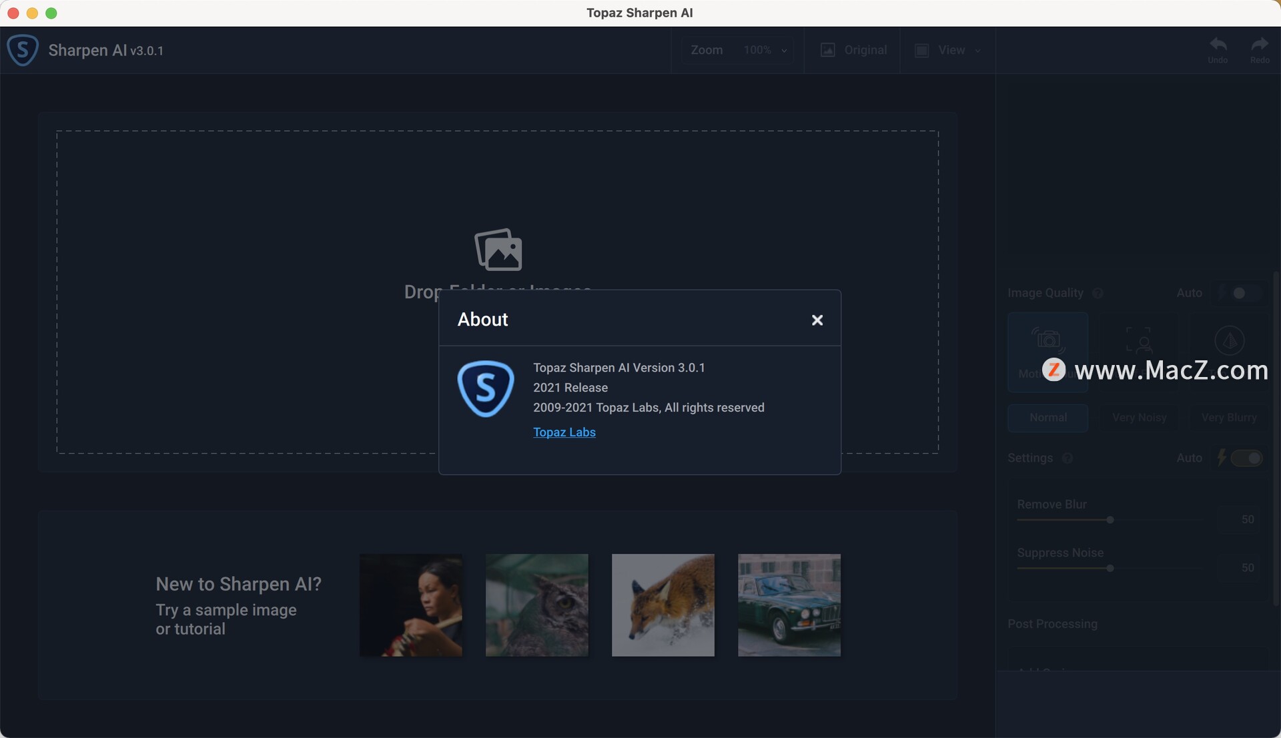Open the woman portrait sample image
This screenshot has width=1281, height=738.
point(411,605)
